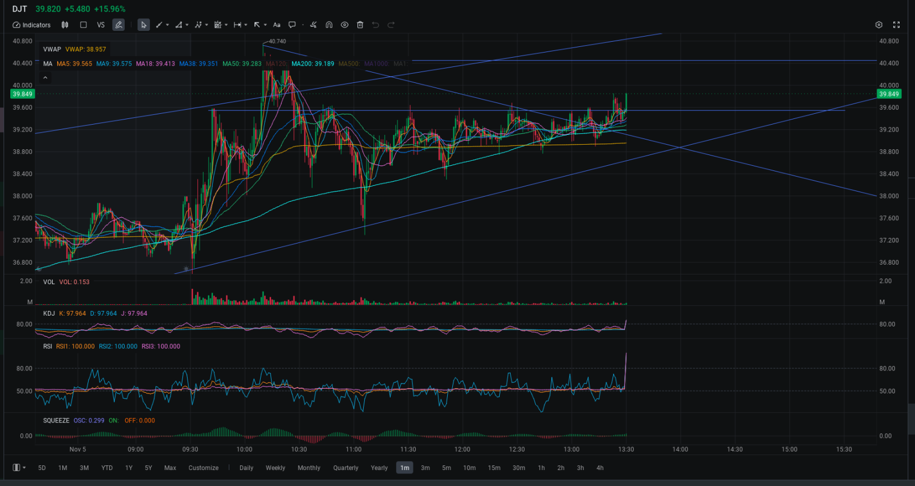915x486 pixels.
Task: Select the active 1m interval
Action: click(x=405, y=468)
